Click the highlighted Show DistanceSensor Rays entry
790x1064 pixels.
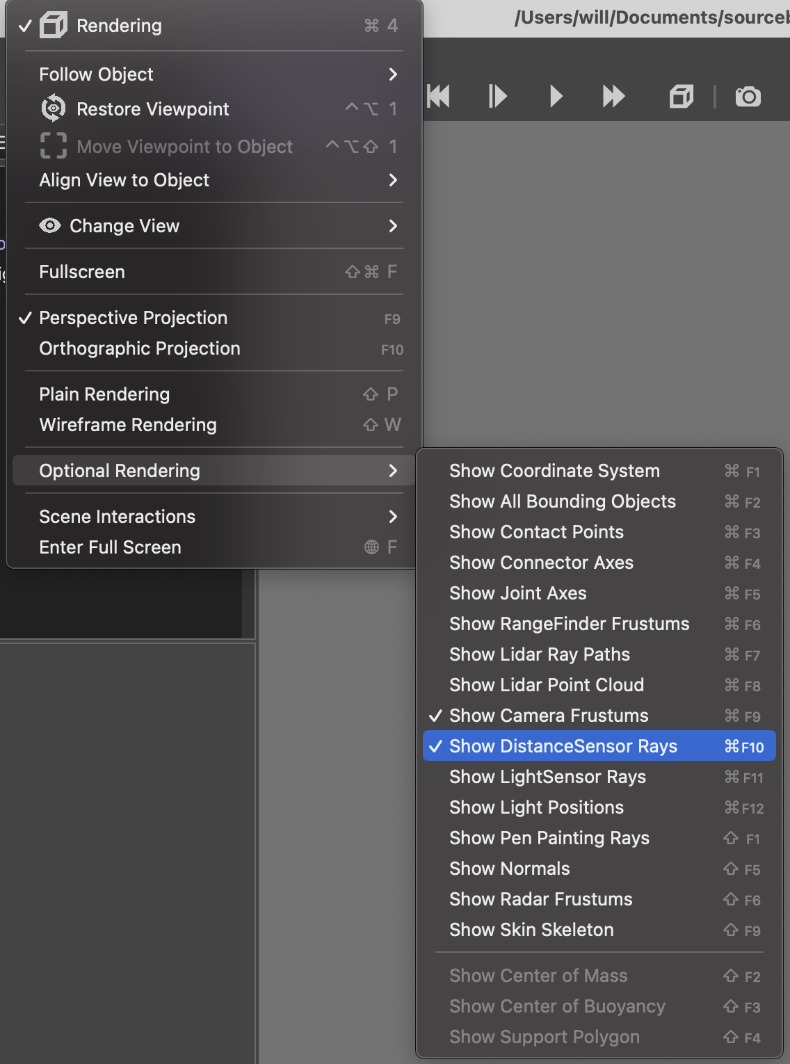563,745
